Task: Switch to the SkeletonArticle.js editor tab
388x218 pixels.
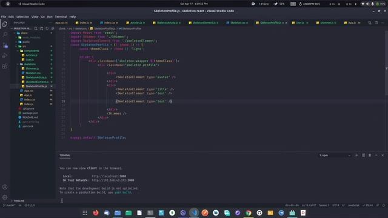Action: [167, 23]
